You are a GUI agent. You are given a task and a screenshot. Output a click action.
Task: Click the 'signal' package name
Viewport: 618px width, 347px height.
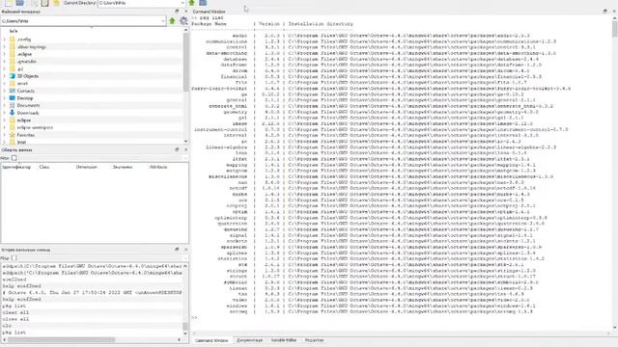click(239, 235)
